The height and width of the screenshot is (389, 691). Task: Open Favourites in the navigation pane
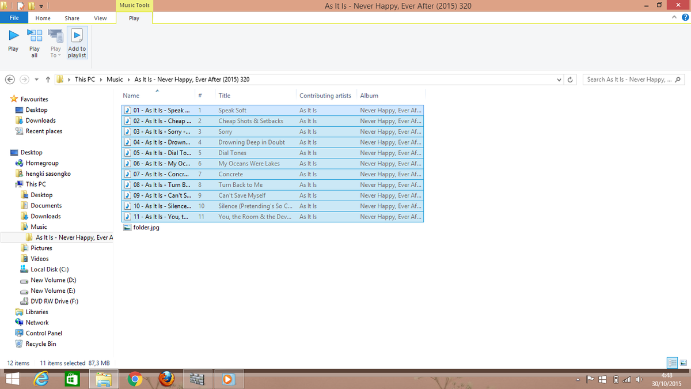point(34,99)
